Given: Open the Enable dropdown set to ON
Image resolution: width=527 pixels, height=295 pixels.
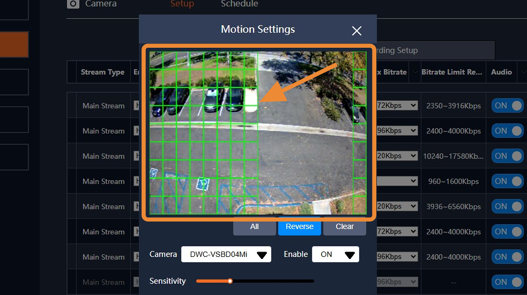Looking at the screenshot, I should click(x=336, y=254).
